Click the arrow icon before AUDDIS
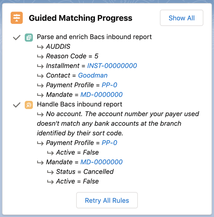 (x=40, y=47)
